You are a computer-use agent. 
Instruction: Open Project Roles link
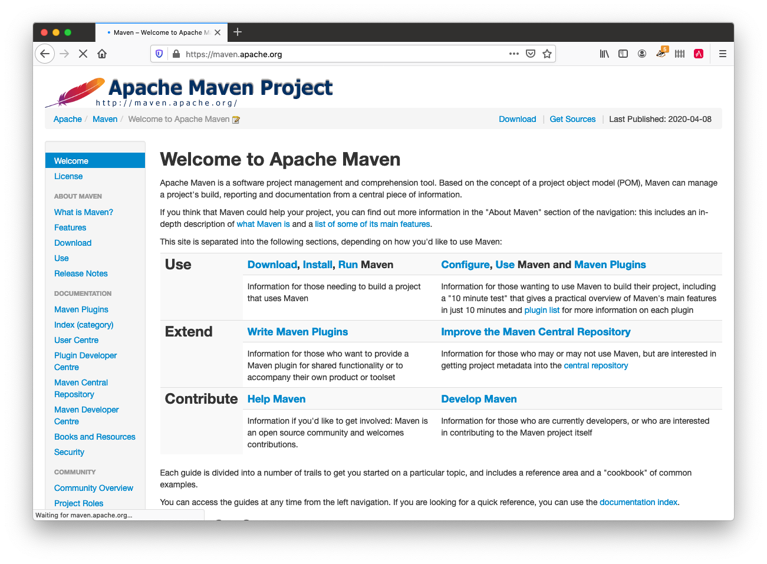(79, 503)
